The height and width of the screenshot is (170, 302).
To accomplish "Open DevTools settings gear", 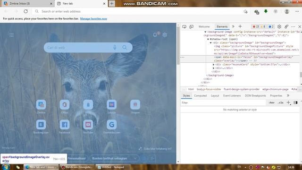I will pos(279,26).
